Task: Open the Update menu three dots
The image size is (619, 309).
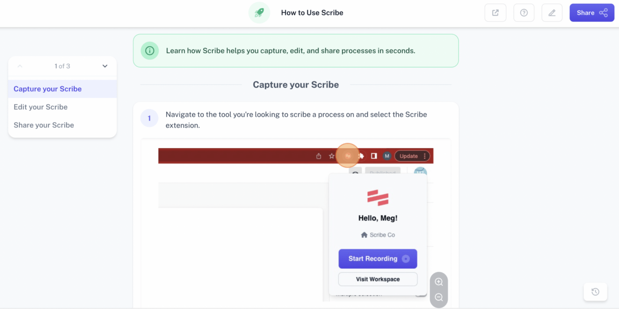Action: tap(424, 156)
